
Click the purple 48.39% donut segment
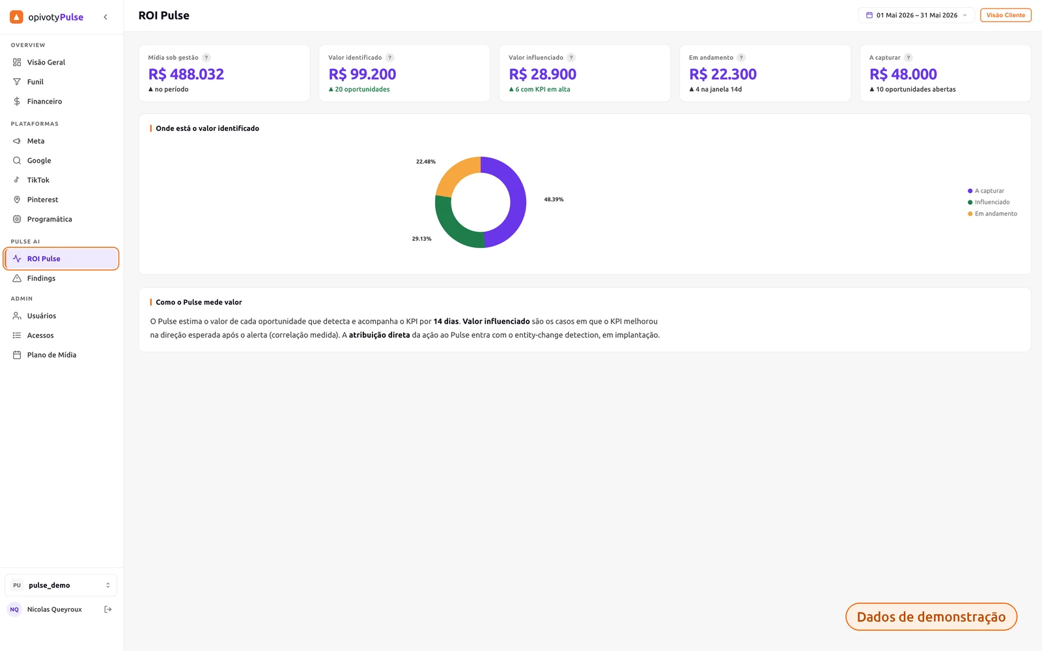coord(518,202)
